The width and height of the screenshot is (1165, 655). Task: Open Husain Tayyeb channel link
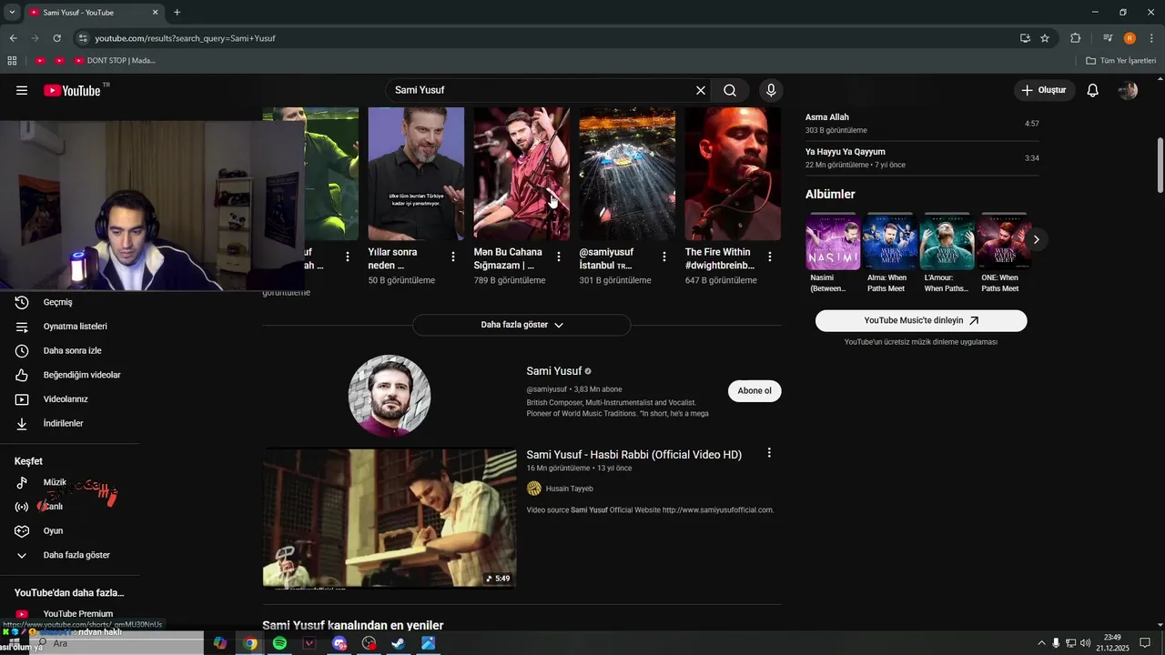coord(569,489)
